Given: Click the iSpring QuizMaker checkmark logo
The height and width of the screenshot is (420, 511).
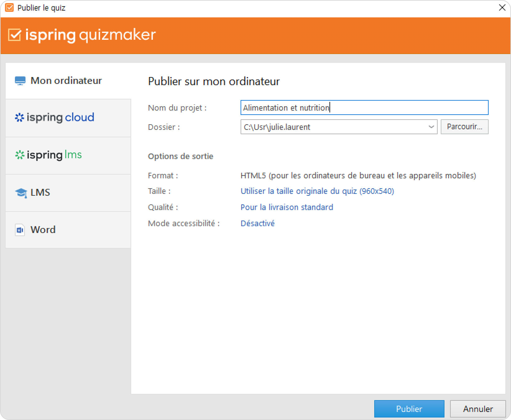Looking at the screenshot, I should [x=15, y=35].
